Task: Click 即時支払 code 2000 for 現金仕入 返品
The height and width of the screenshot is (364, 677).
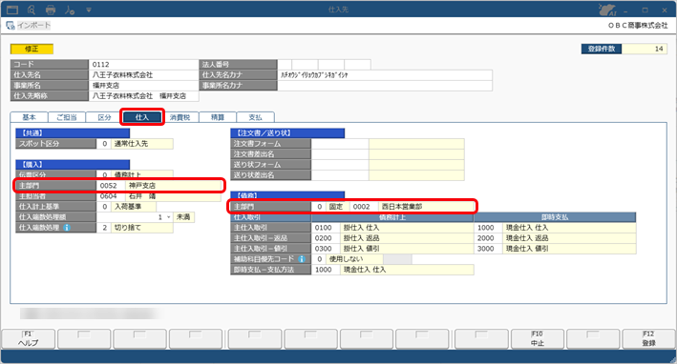Action: pyautogui.click(x=488, y=238)
